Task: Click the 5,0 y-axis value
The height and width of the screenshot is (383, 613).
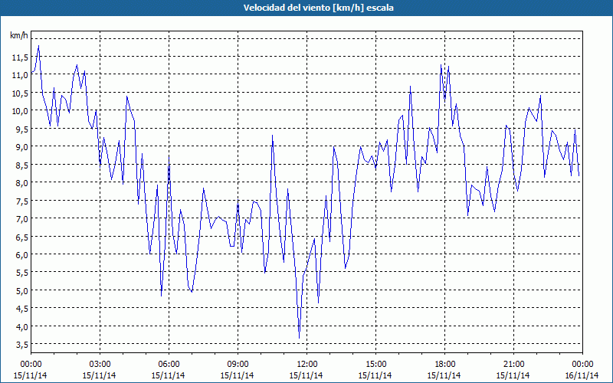Action: click(22, 291)
